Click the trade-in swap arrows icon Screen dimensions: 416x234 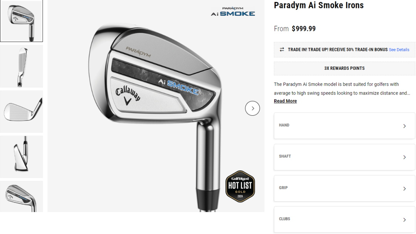(x=282, y=49)
